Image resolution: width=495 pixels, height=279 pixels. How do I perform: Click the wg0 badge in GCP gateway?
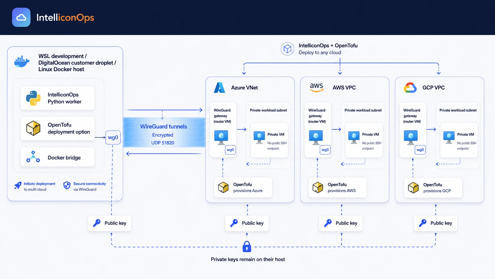(x=420, y=150)
